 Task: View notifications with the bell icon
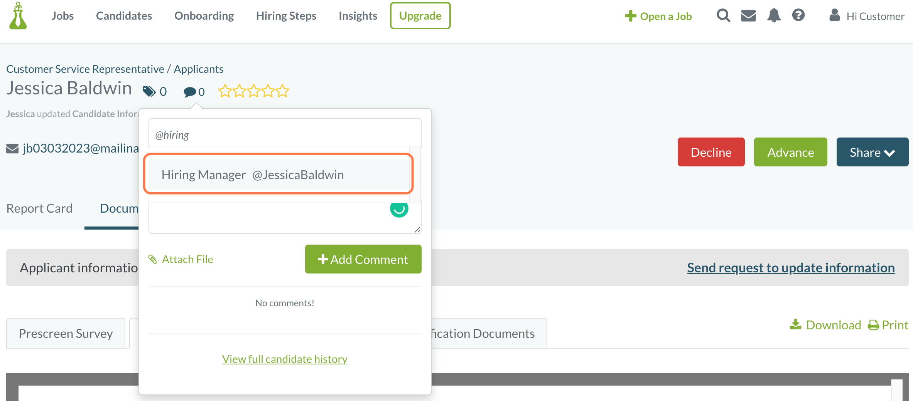774,15
